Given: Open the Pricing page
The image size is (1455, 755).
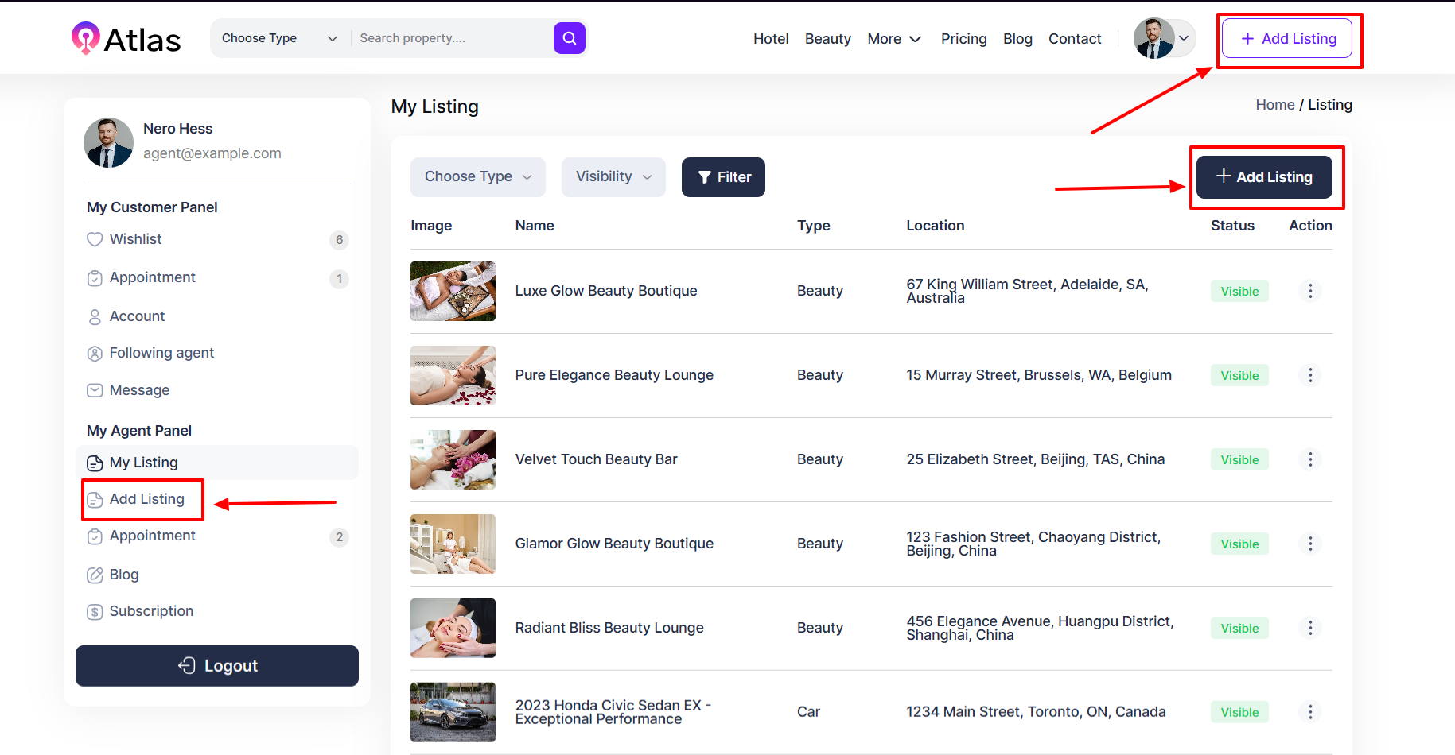Looking at the screenshot, I should click(963, 38).
